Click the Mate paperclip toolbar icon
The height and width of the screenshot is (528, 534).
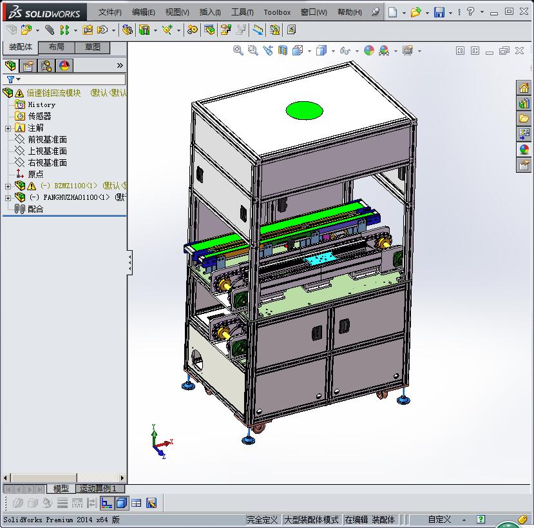click(x=50, y=30)
